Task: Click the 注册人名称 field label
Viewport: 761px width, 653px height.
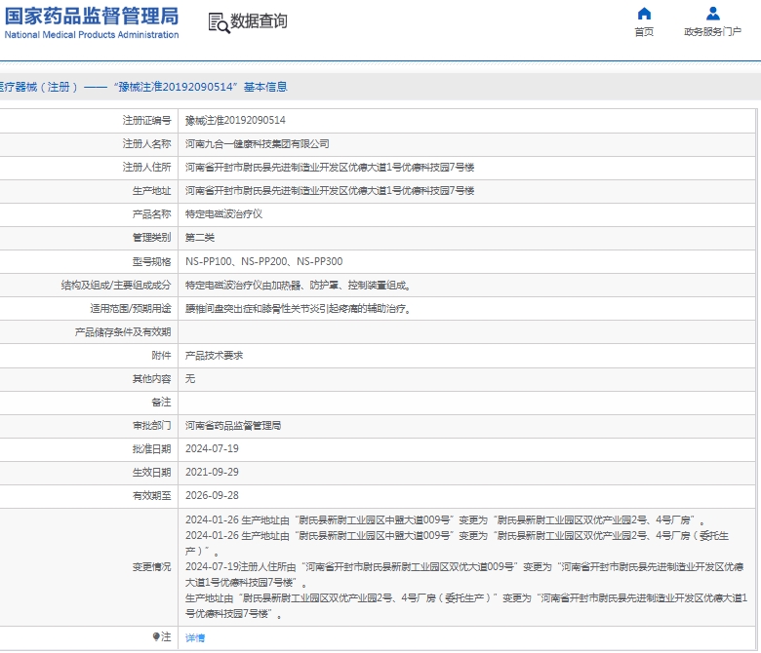Action: (x=147, y=144)
